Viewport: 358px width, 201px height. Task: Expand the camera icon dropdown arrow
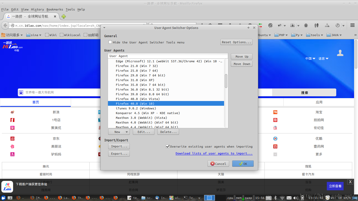click(298, 26)
